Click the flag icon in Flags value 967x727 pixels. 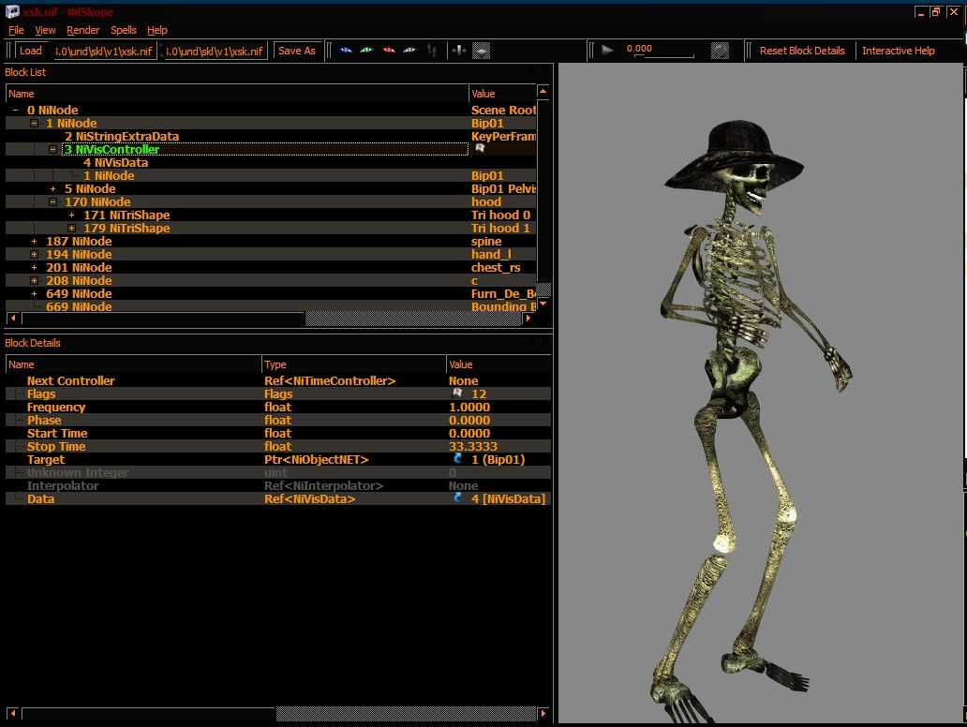[x=457, y=393]
